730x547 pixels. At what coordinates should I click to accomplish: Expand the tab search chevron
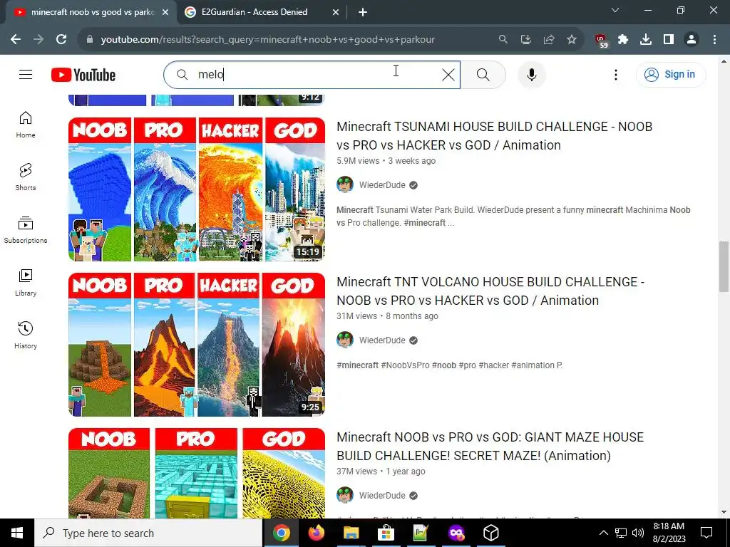click(x=615, y=10)
